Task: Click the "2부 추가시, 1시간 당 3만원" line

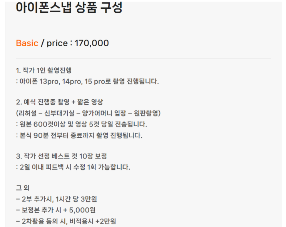Action: (57, 199)
